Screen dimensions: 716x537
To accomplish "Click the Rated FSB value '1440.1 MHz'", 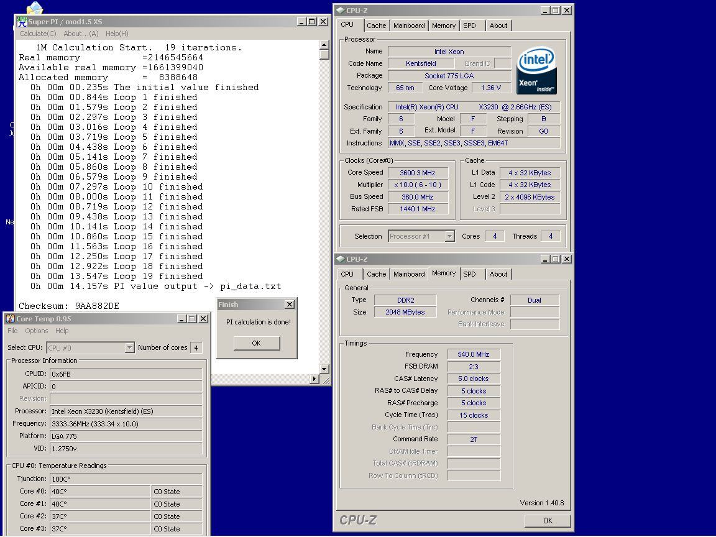I will tap(418, 209).
